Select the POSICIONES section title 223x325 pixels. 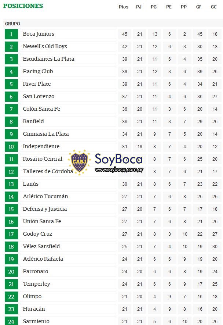coord(23,6)
